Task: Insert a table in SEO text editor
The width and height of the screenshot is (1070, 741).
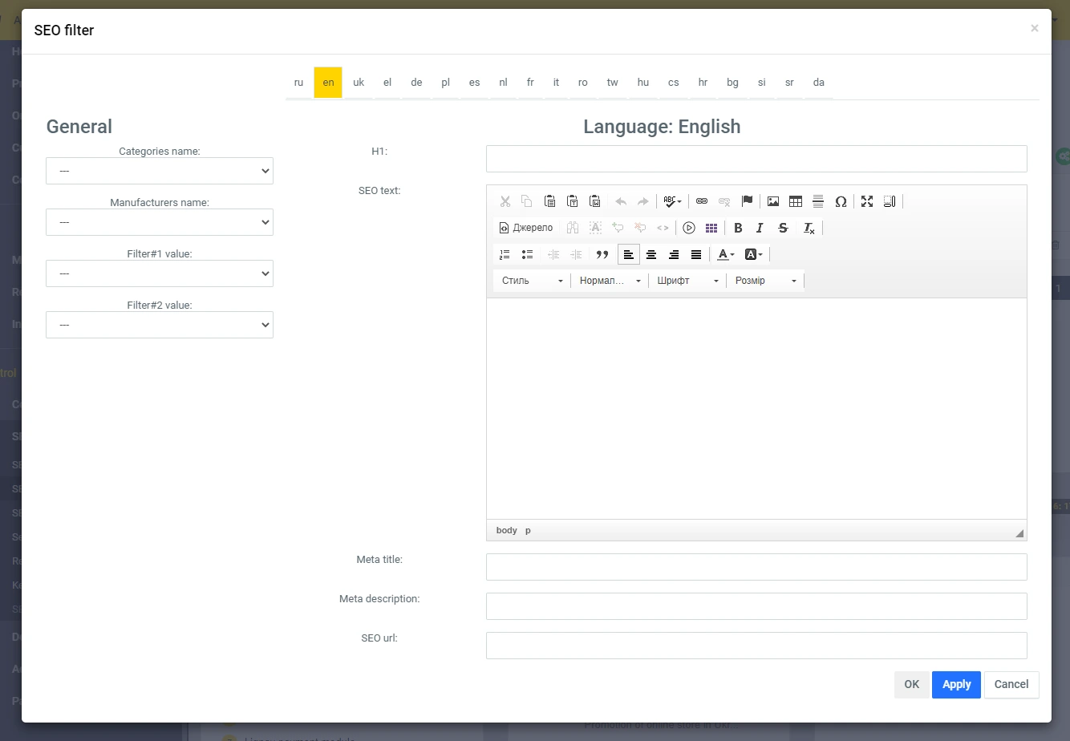Action: point(796,201)
